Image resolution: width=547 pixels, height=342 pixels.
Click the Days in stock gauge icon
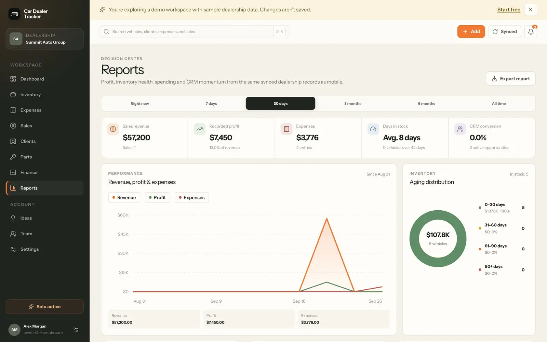pyautogui.click(x=373, y=129)
